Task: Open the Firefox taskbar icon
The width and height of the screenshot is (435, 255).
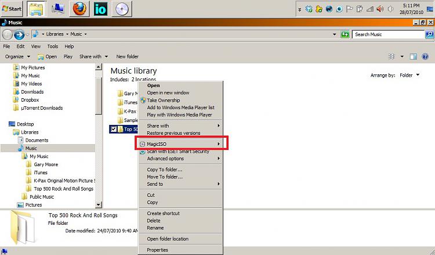Action: click(79, 9)
